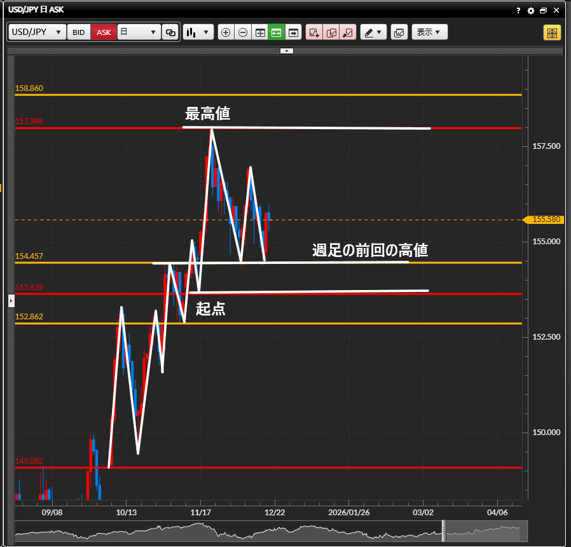Click the orange crosshair target icon
571x547 pixels.
[552, 32]
